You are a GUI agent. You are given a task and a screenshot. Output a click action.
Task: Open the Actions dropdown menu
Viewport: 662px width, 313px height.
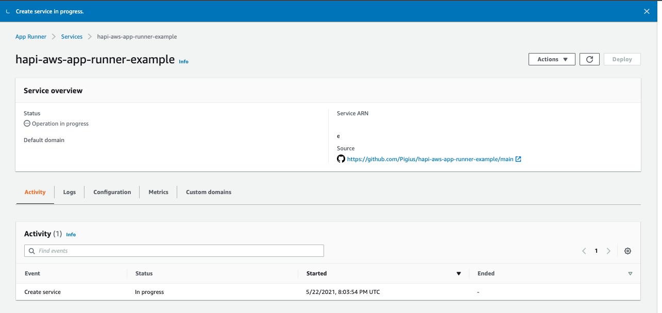(x=552, y=59)
